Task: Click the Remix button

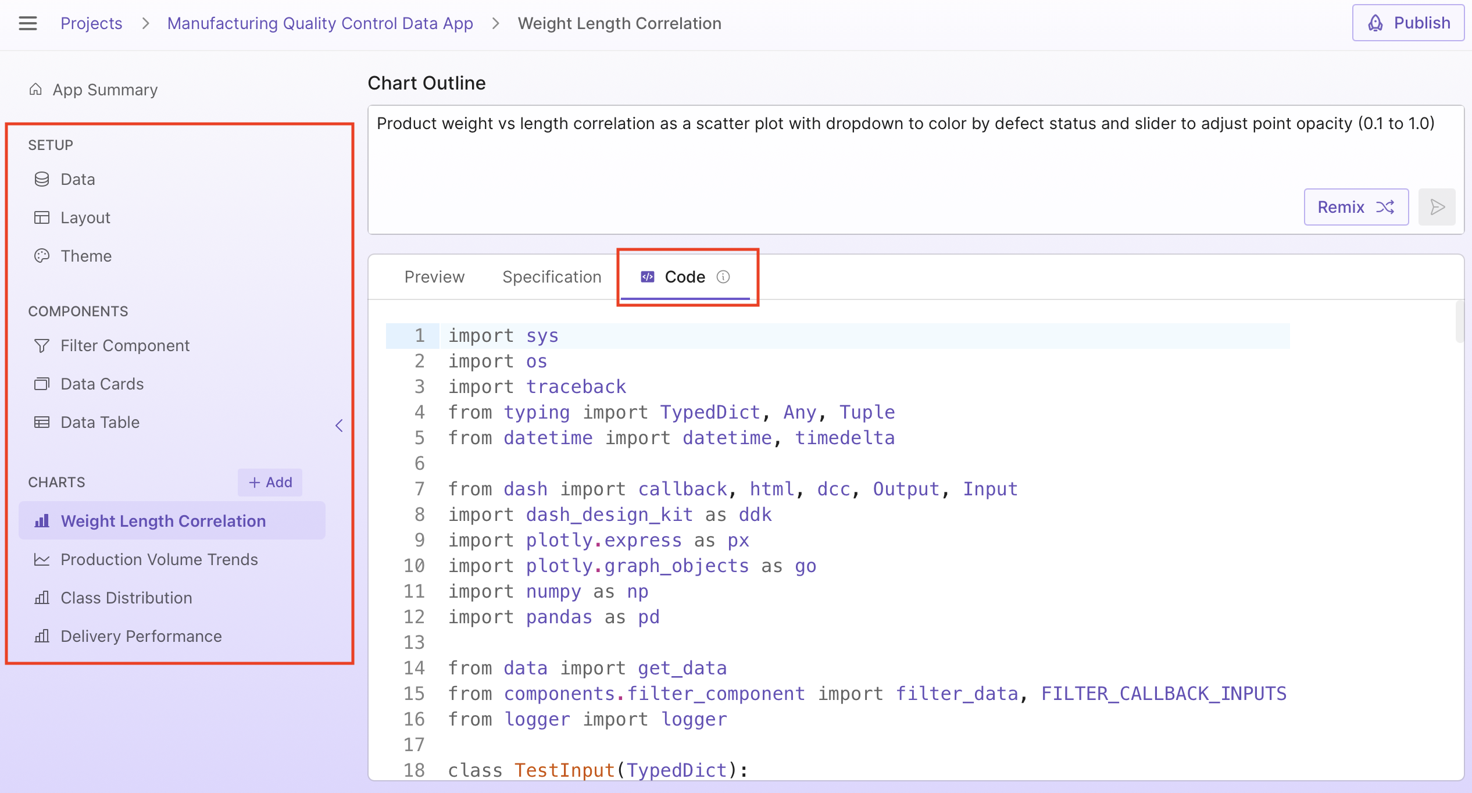Action: pyautogui.click(x=1355, y=207)
